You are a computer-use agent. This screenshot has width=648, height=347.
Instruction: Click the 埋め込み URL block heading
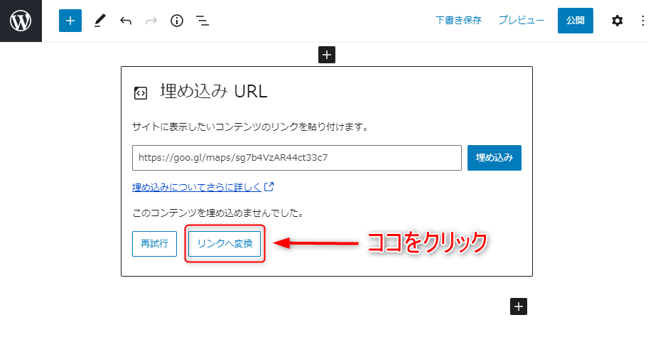[x=214, y=92]
